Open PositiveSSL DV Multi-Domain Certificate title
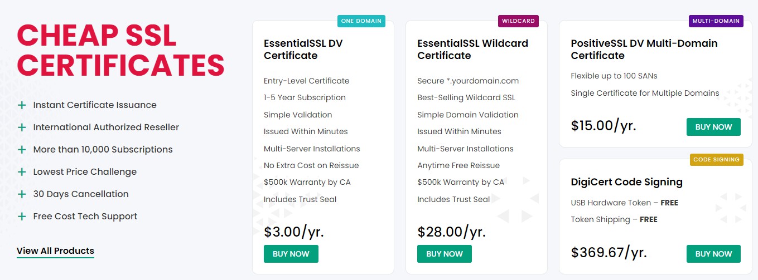758x280 pixels. click(x=644, y=50)
